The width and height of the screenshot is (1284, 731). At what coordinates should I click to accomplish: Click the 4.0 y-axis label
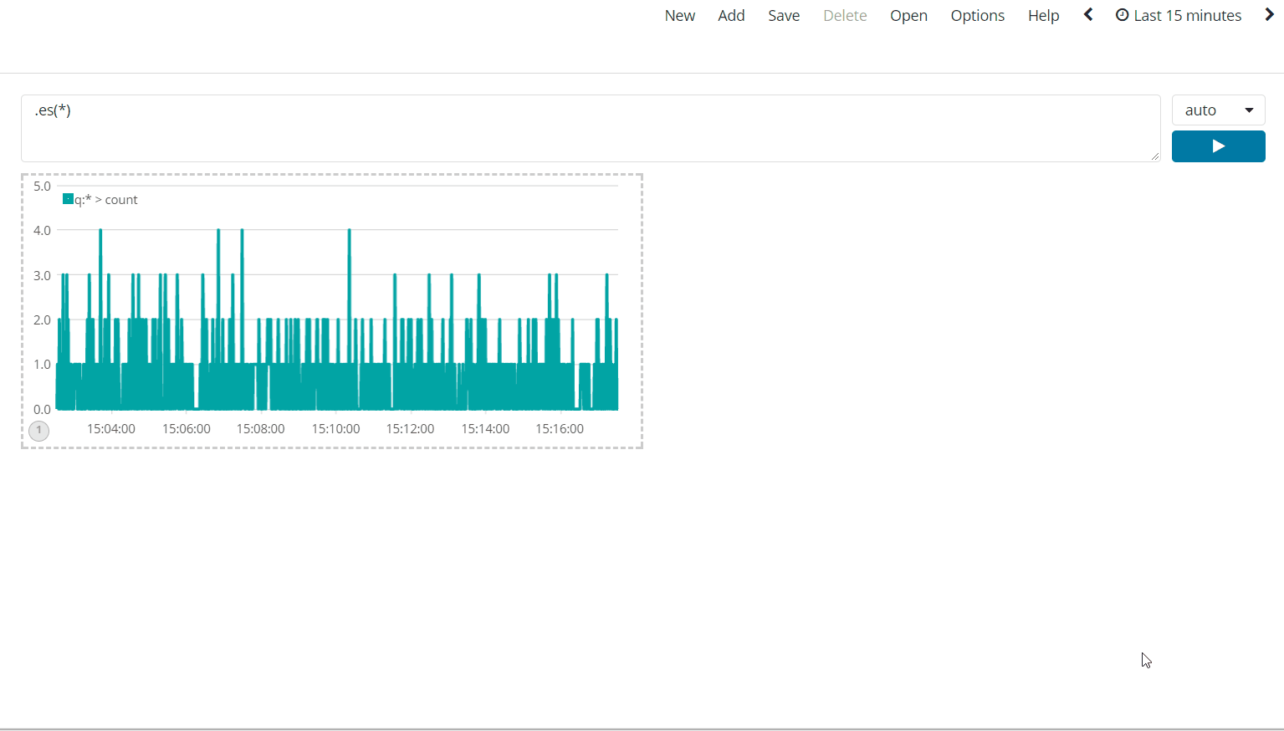(42, 230)
